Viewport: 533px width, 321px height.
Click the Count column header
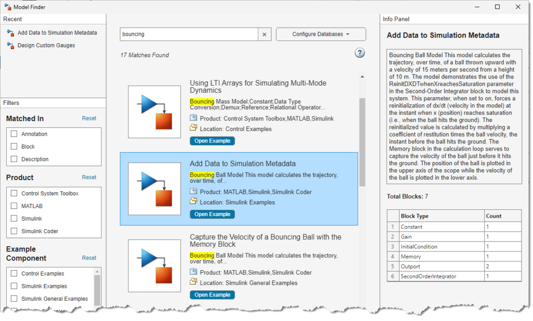[x=503, y=216]
